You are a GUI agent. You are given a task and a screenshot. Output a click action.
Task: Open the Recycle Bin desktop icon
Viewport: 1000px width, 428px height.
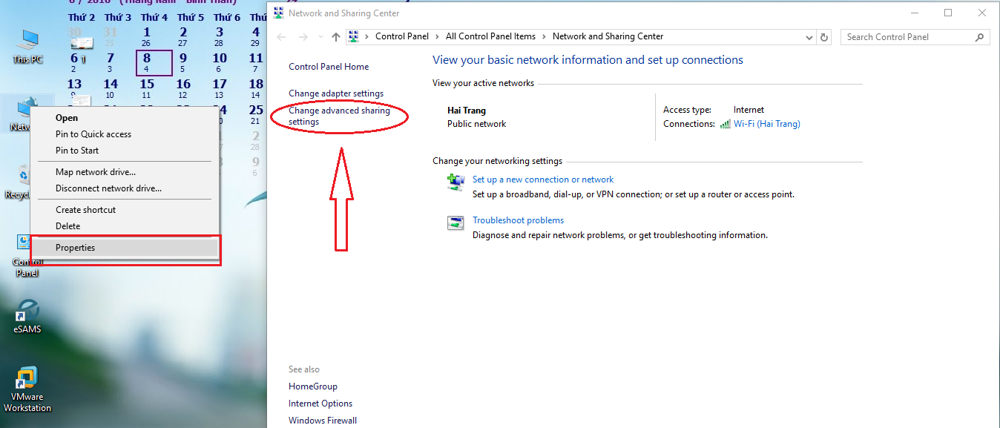(18, 182)
